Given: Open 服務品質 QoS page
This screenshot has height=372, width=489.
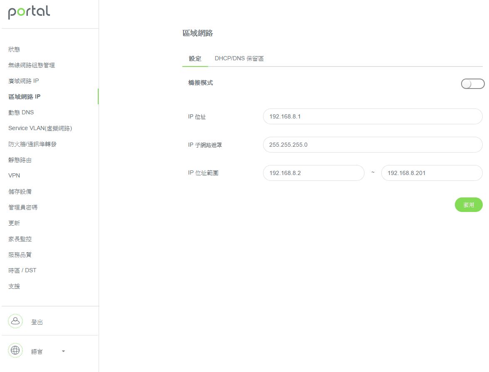Looking at the screenshot, I should tap(20, 254).
